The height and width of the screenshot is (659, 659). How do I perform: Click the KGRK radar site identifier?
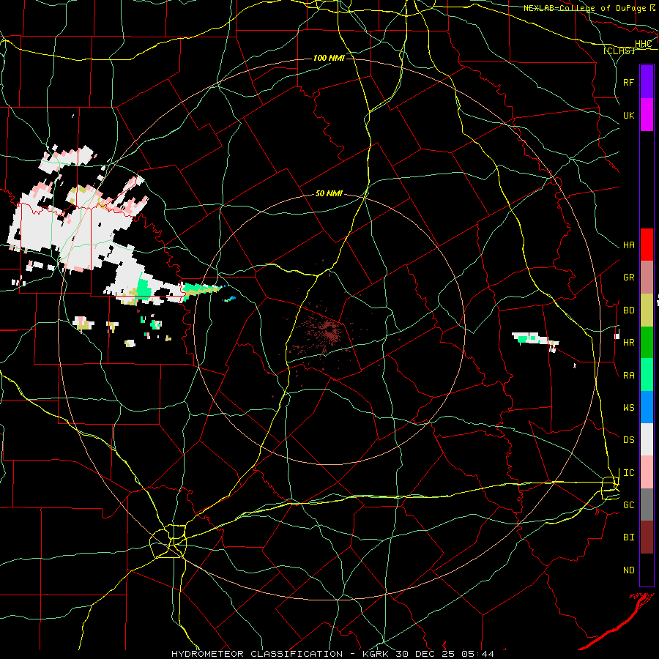pos(376,654)
